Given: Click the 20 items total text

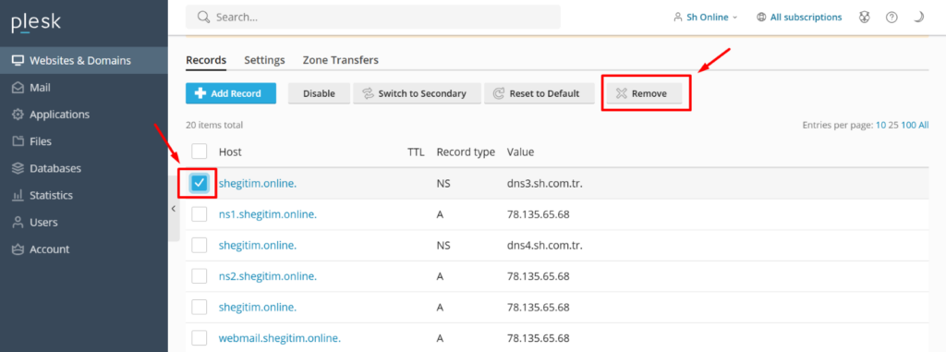Looking at the screenshot, I should tap(214, 126).
